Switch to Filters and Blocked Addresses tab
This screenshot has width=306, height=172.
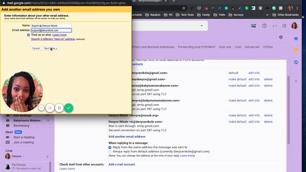(x=153, y=47)
